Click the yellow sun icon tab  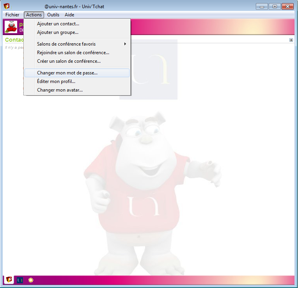coord(31,280)
